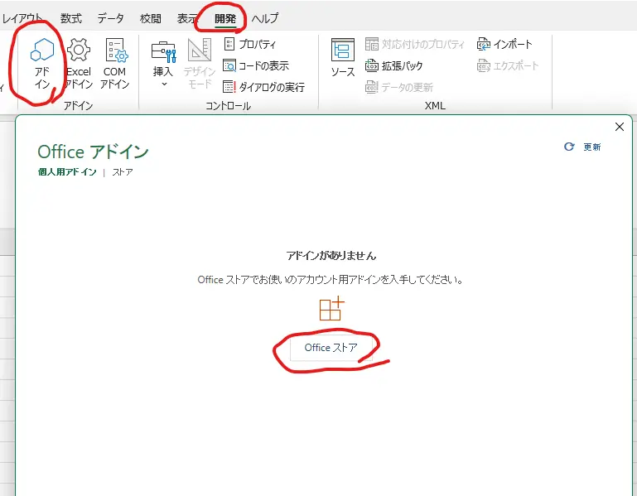Screen dimensions: 637x496
Task: Close the Office アドイン dialog
Action: (619, 127)
